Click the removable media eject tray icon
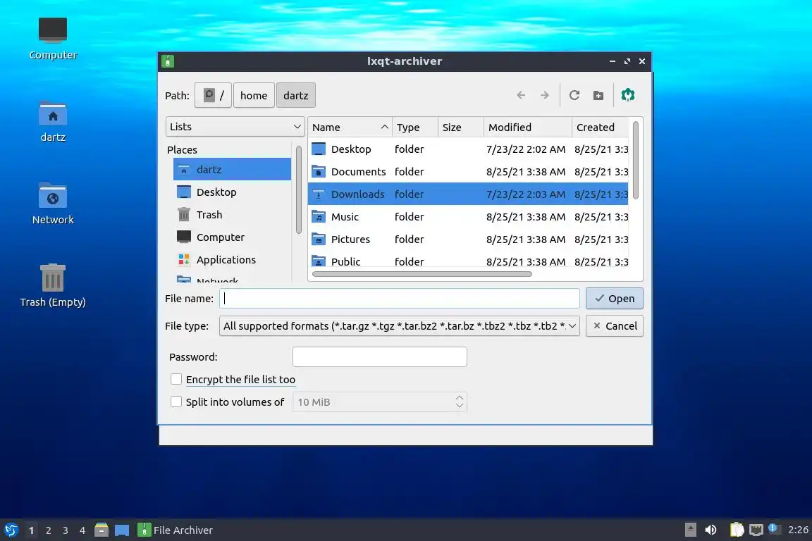 (690, 530)
